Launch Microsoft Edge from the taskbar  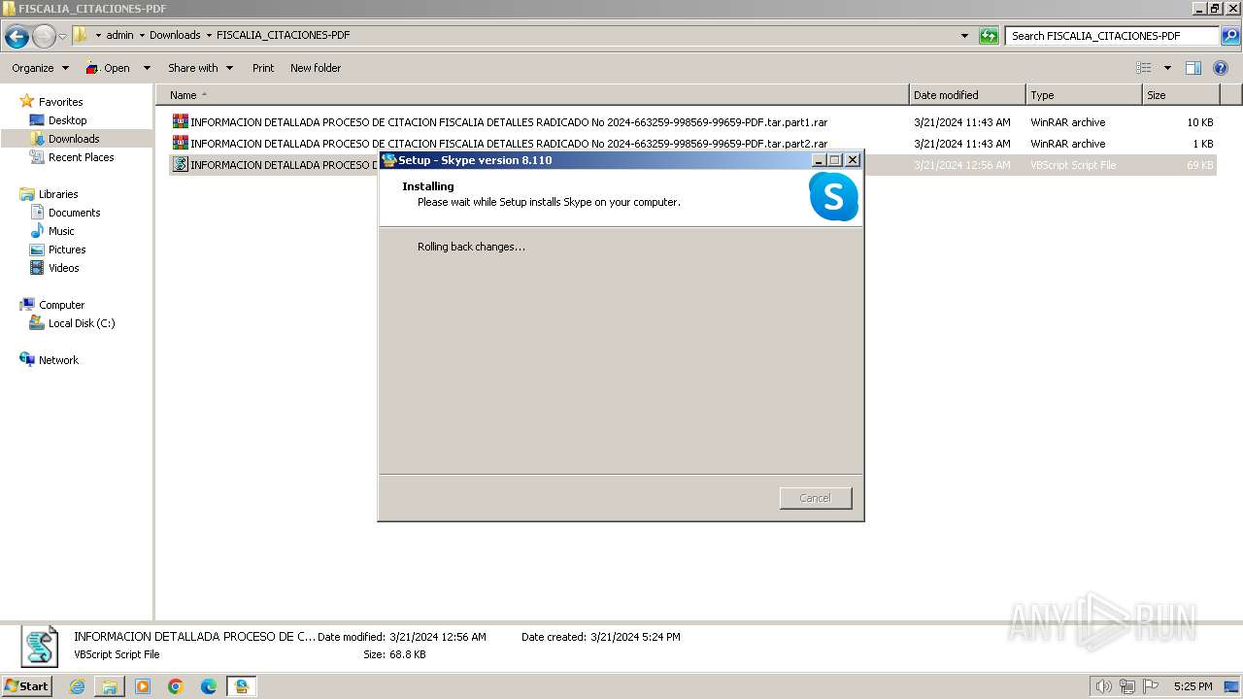coord(209,686)
